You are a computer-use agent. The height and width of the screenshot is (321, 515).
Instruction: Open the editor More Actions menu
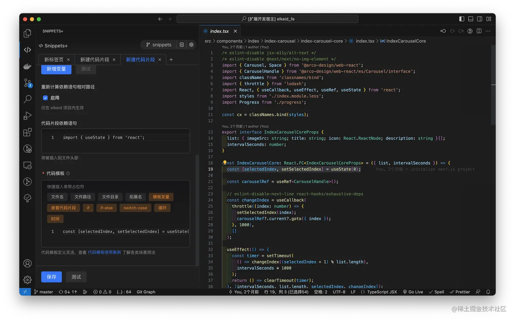(x=488, y=31)
